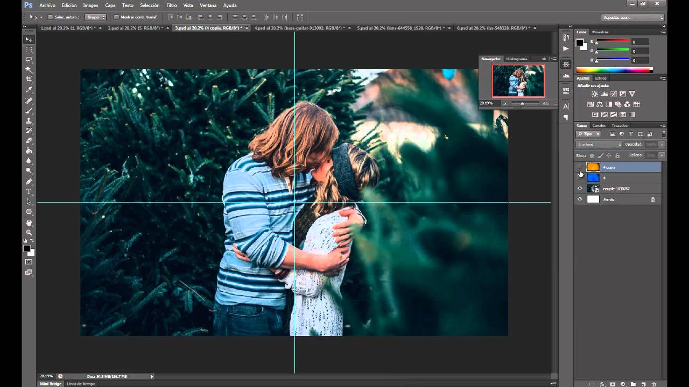Select the Crop tool
This screenshot has height=387, width=689.
point(29,80)
